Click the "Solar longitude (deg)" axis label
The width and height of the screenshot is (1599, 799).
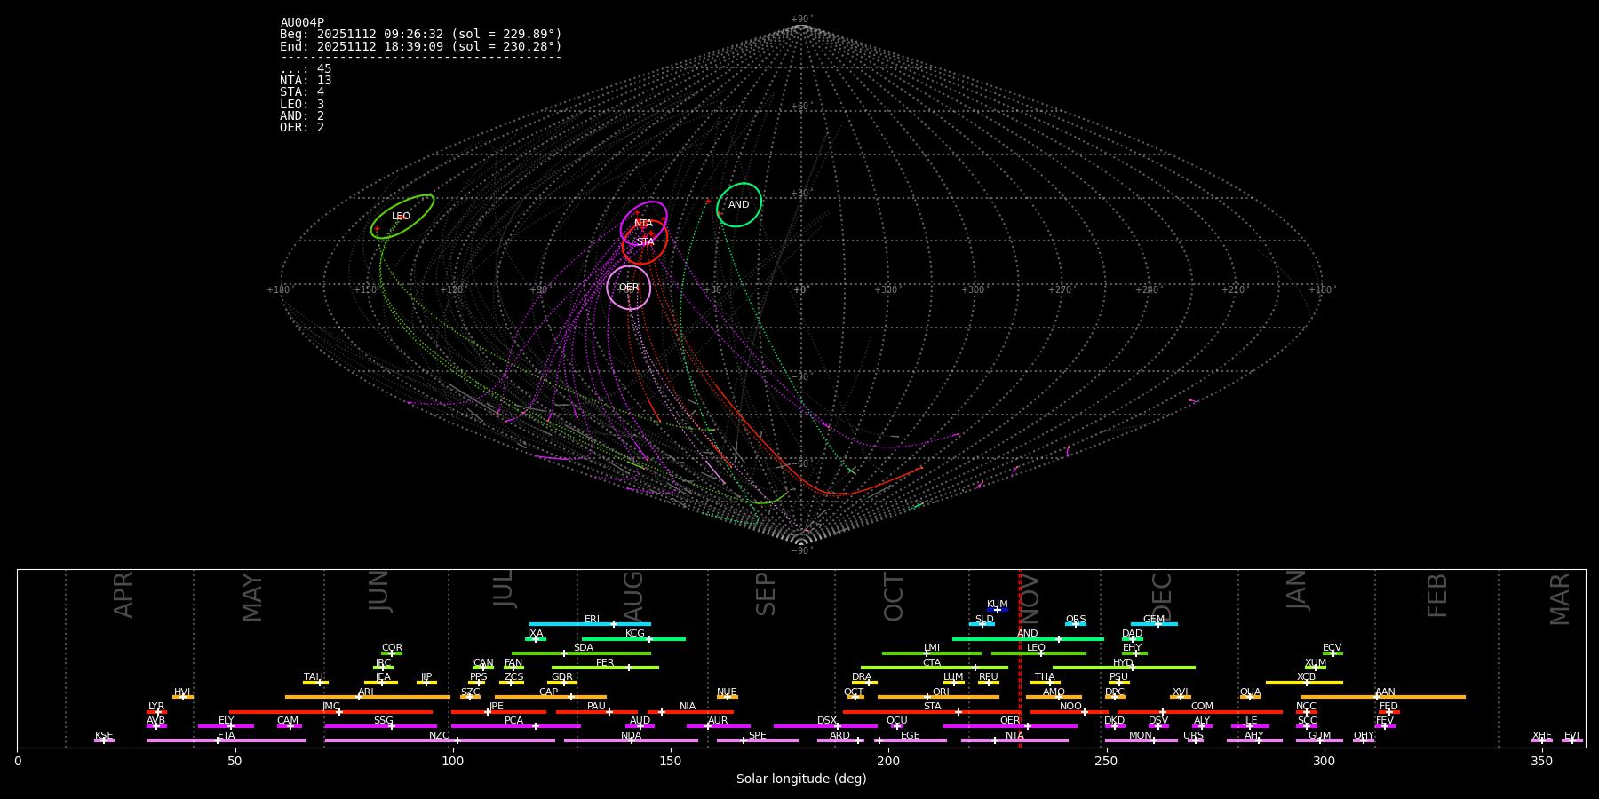[x=801, y=779]
